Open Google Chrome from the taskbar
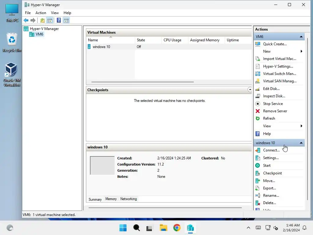Viewport: 313px width, 235px height. pos(177,228)
